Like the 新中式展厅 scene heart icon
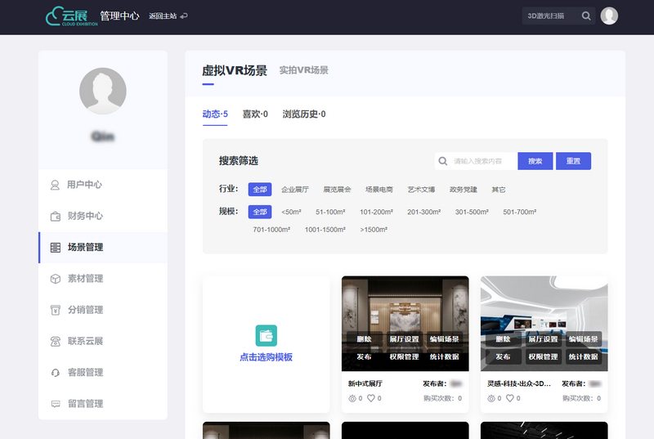This screenshot has height=439, width=654. [371, 398]
